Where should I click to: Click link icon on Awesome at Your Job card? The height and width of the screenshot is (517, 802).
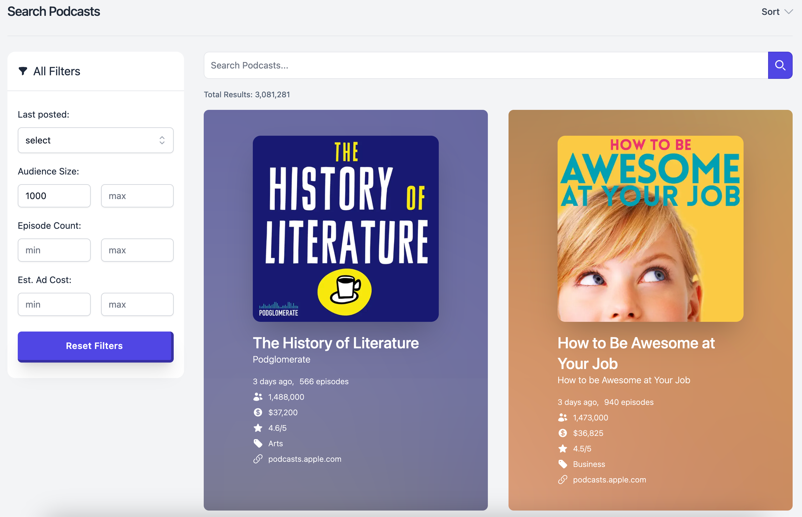coord(562,480)
